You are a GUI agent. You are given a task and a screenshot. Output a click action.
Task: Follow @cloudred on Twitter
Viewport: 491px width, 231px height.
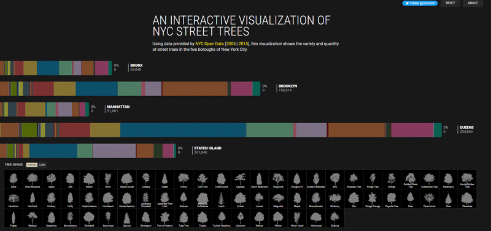pos(420,3)
